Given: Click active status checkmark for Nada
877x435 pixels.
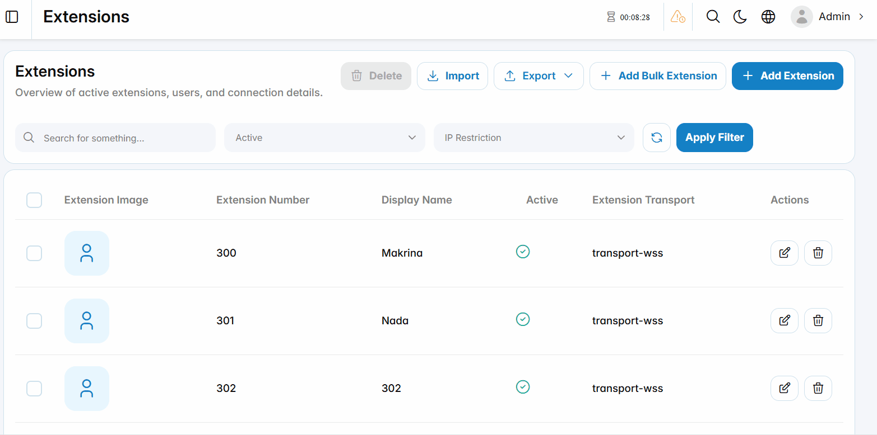Looking at the screenshot, I should [x=523, y=319].
